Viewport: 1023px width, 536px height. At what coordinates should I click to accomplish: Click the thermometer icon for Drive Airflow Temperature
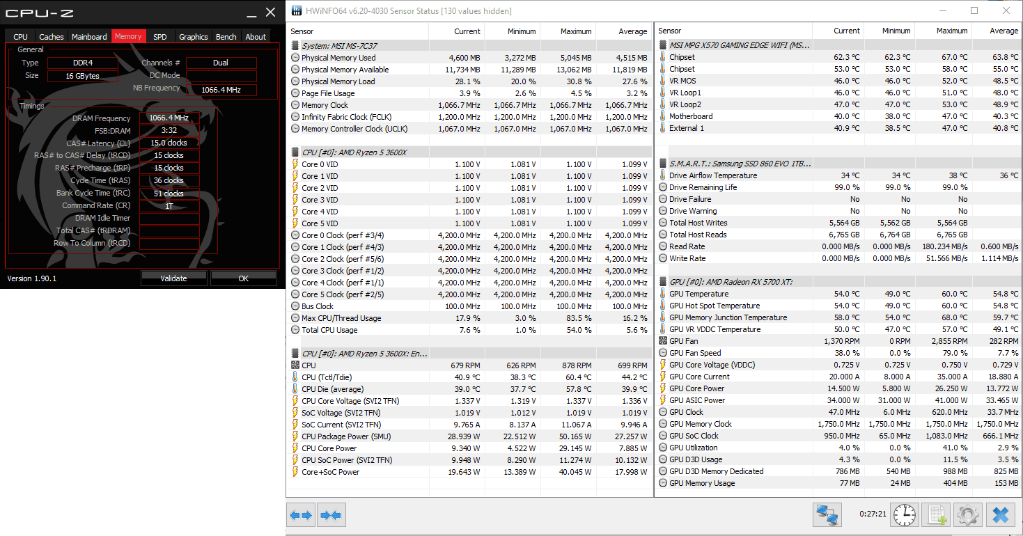tap(663, 175)
